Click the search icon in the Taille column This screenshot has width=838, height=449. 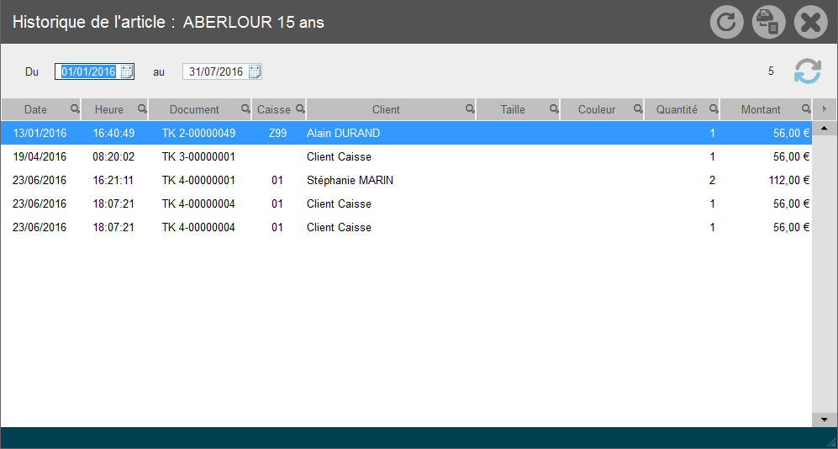(554, 109)
